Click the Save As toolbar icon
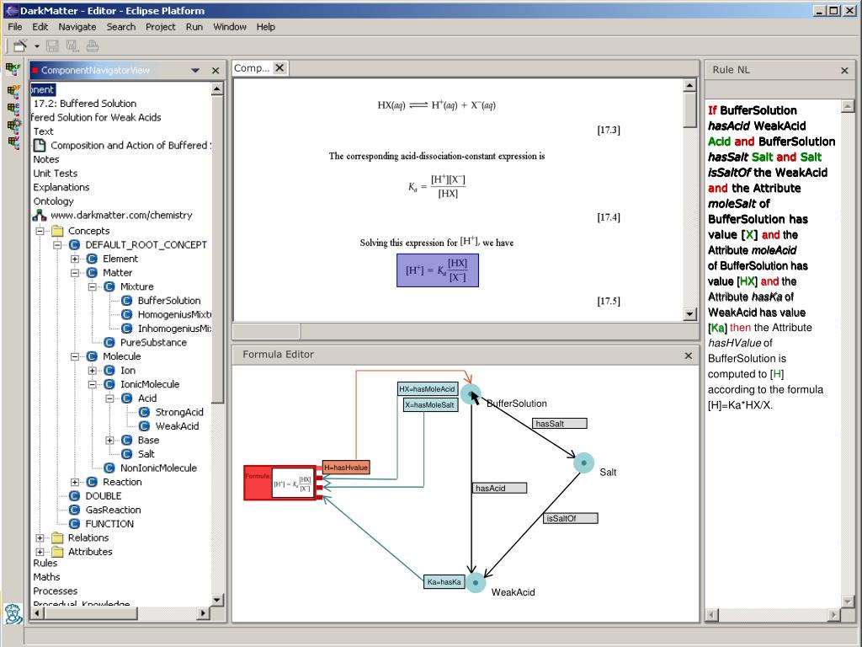862x647 pixels. point(72,46)
